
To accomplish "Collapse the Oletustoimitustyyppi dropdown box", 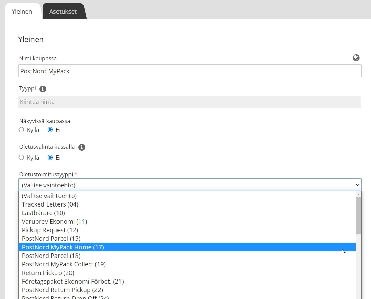I will [190, 185].
